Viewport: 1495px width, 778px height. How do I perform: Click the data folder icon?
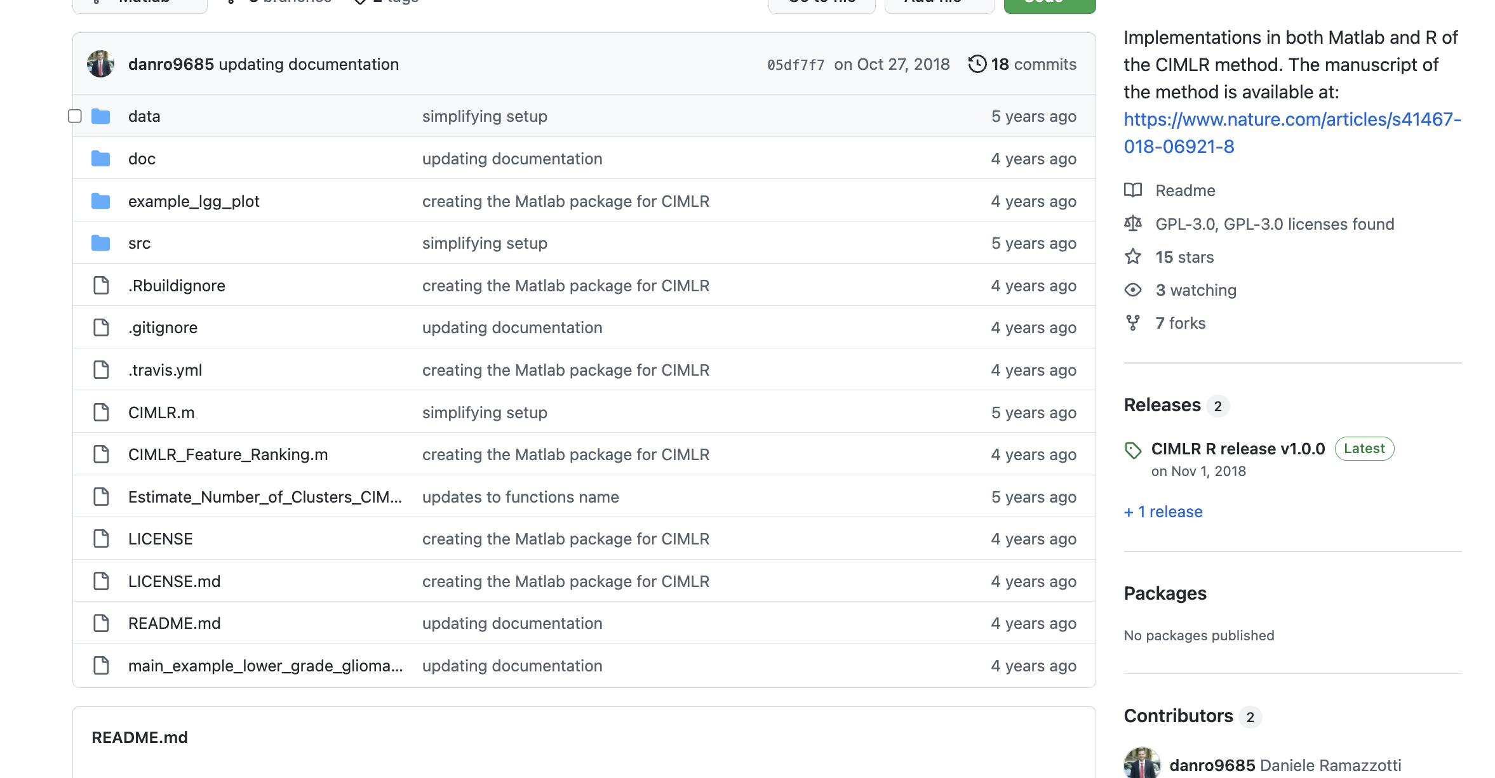click(100, 116)
